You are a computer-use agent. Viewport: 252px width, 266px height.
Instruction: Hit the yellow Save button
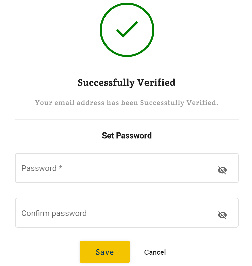(105, 252)
